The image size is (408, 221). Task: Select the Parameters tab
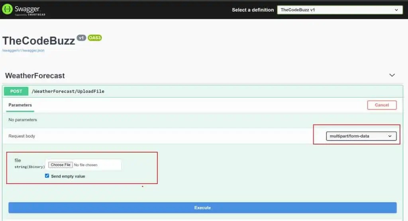click(20, 105)
